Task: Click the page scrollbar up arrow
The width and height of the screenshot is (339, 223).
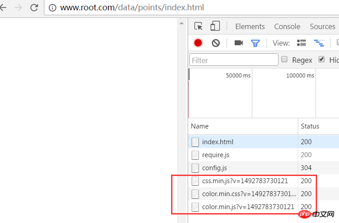Action: pos(182,23)
